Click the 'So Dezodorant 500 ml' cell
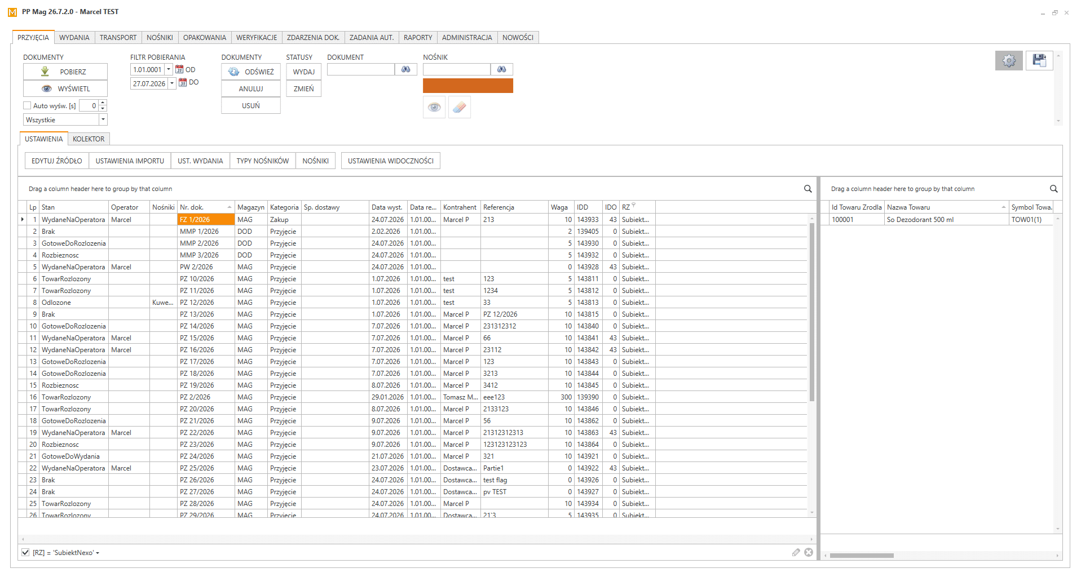1081x577 pixels. tap(946, 220)
